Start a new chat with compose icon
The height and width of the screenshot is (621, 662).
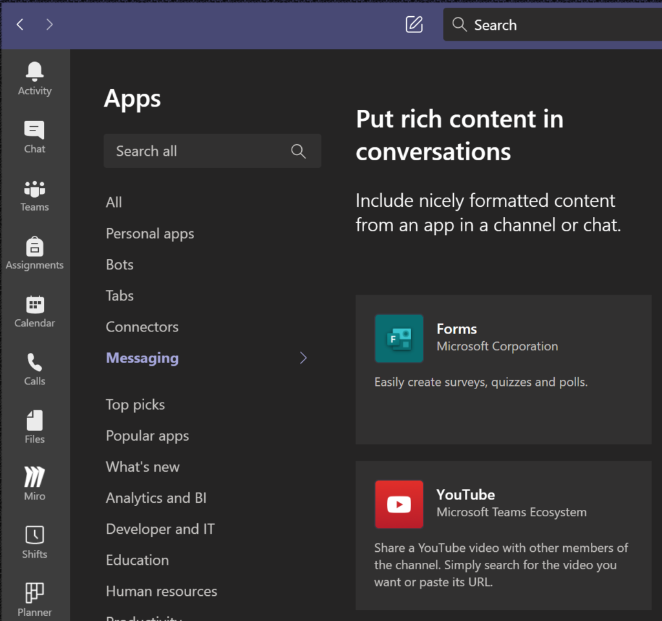(414, 25)
